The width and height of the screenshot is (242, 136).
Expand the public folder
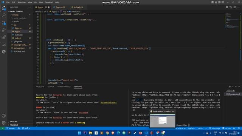[20, 22]
